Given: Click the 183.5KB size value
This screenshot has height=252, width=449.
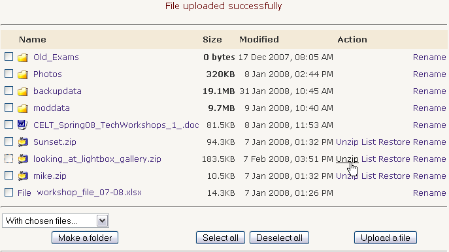Looking at the screenshot, I should pos(218,159).
